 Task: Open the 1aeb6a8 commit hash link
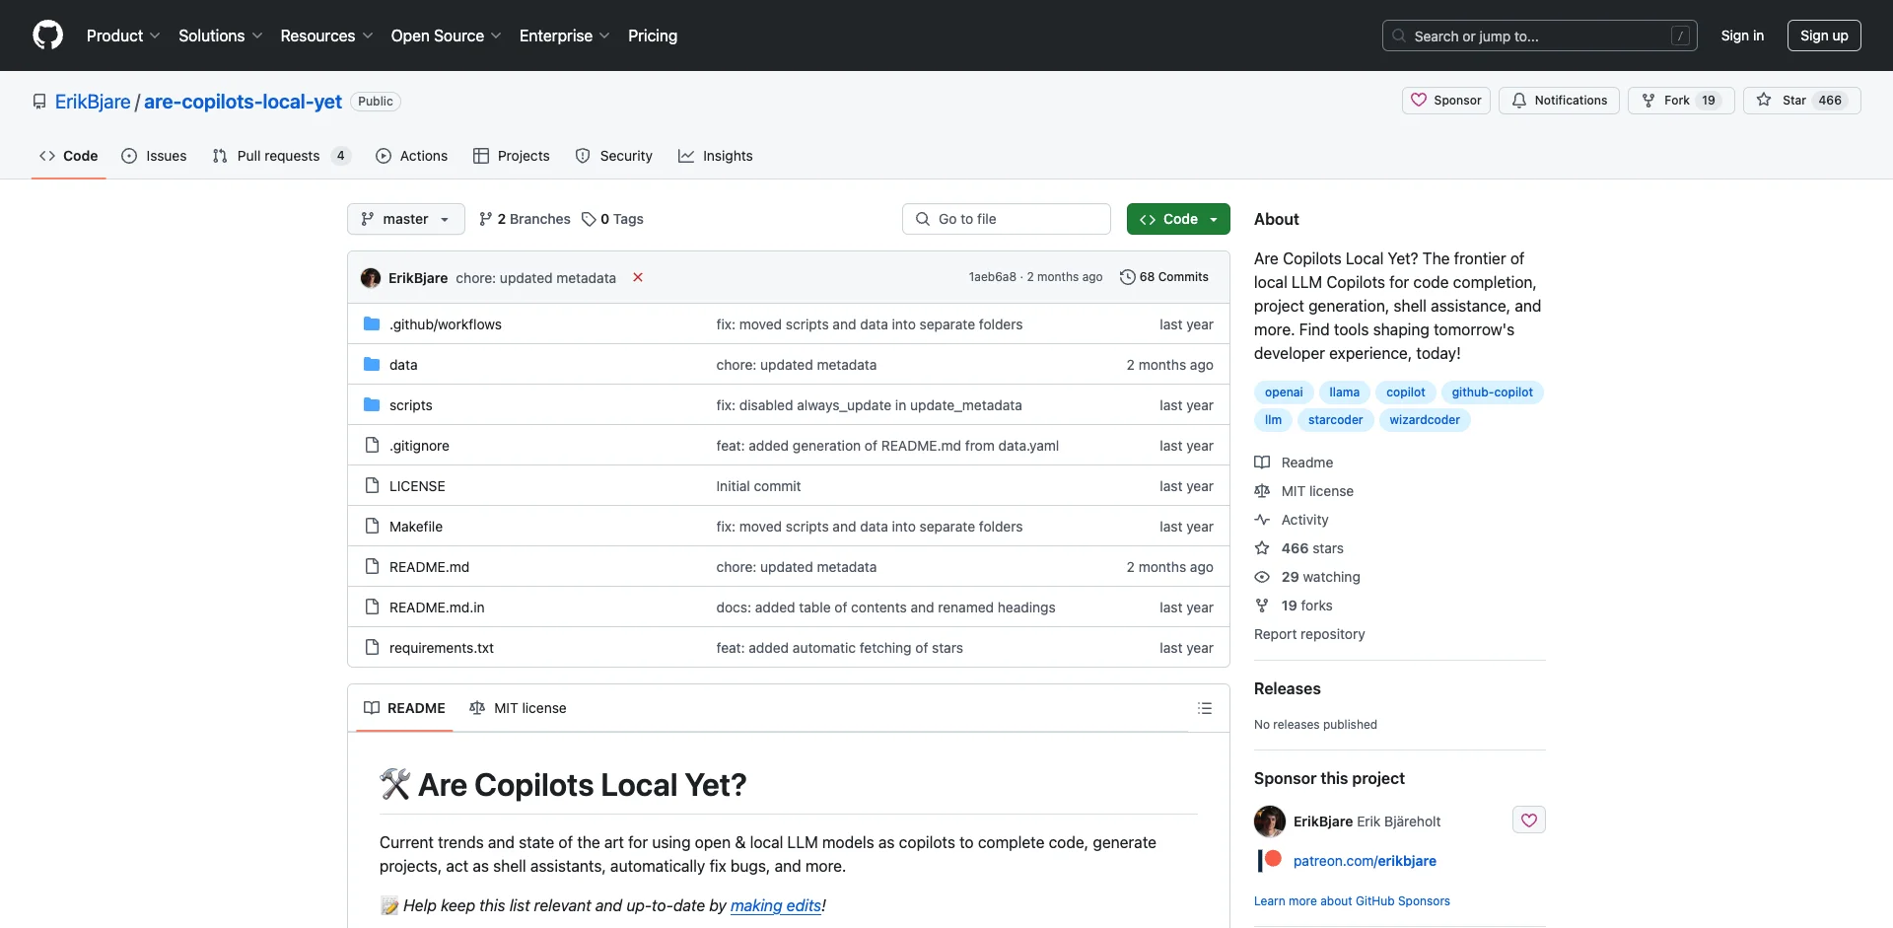click(992, 277)
